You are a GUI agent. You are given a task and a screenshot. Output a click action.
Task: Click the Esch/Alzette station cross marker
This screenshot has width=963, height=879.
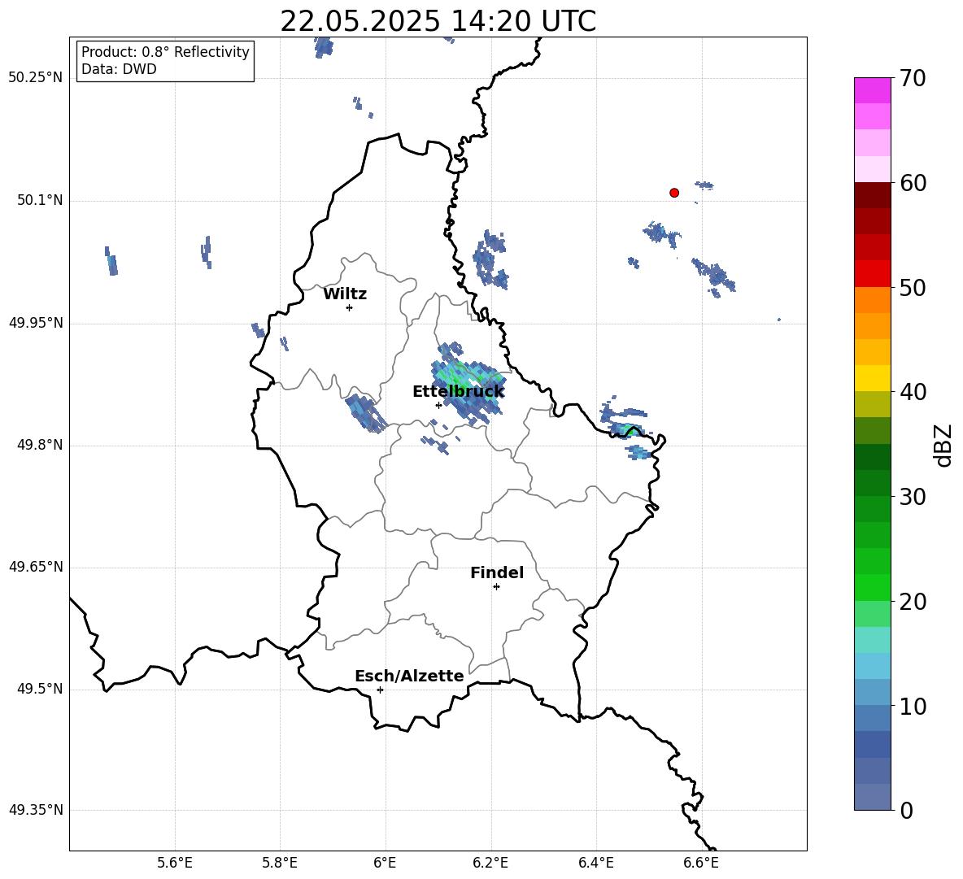pyautogui.click(x=380, y=690)
